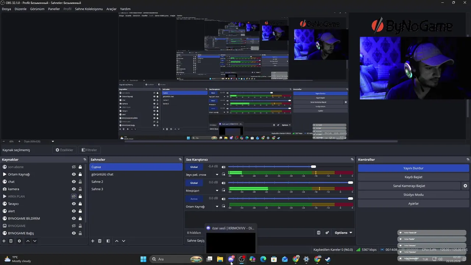Open the mixer Options dropdown
This screenshot has width=471, height=265.
click(x=343, y=233)
